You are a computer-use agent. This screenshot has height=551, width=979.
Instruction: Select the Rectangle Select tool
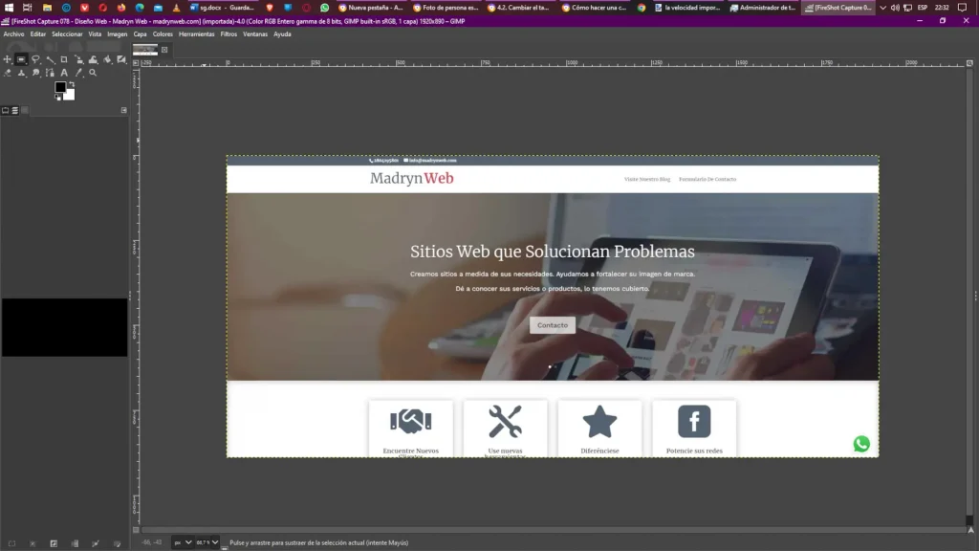(21, 59)
